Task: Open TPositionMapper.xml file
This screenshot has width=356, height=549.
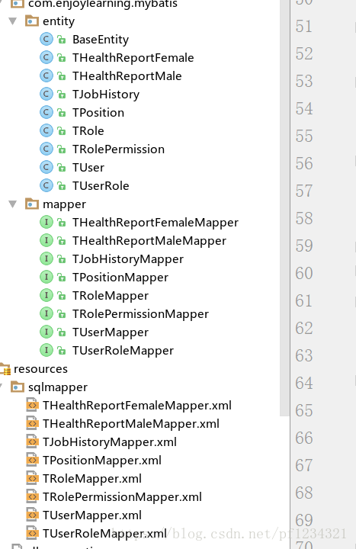Action: 102,461
